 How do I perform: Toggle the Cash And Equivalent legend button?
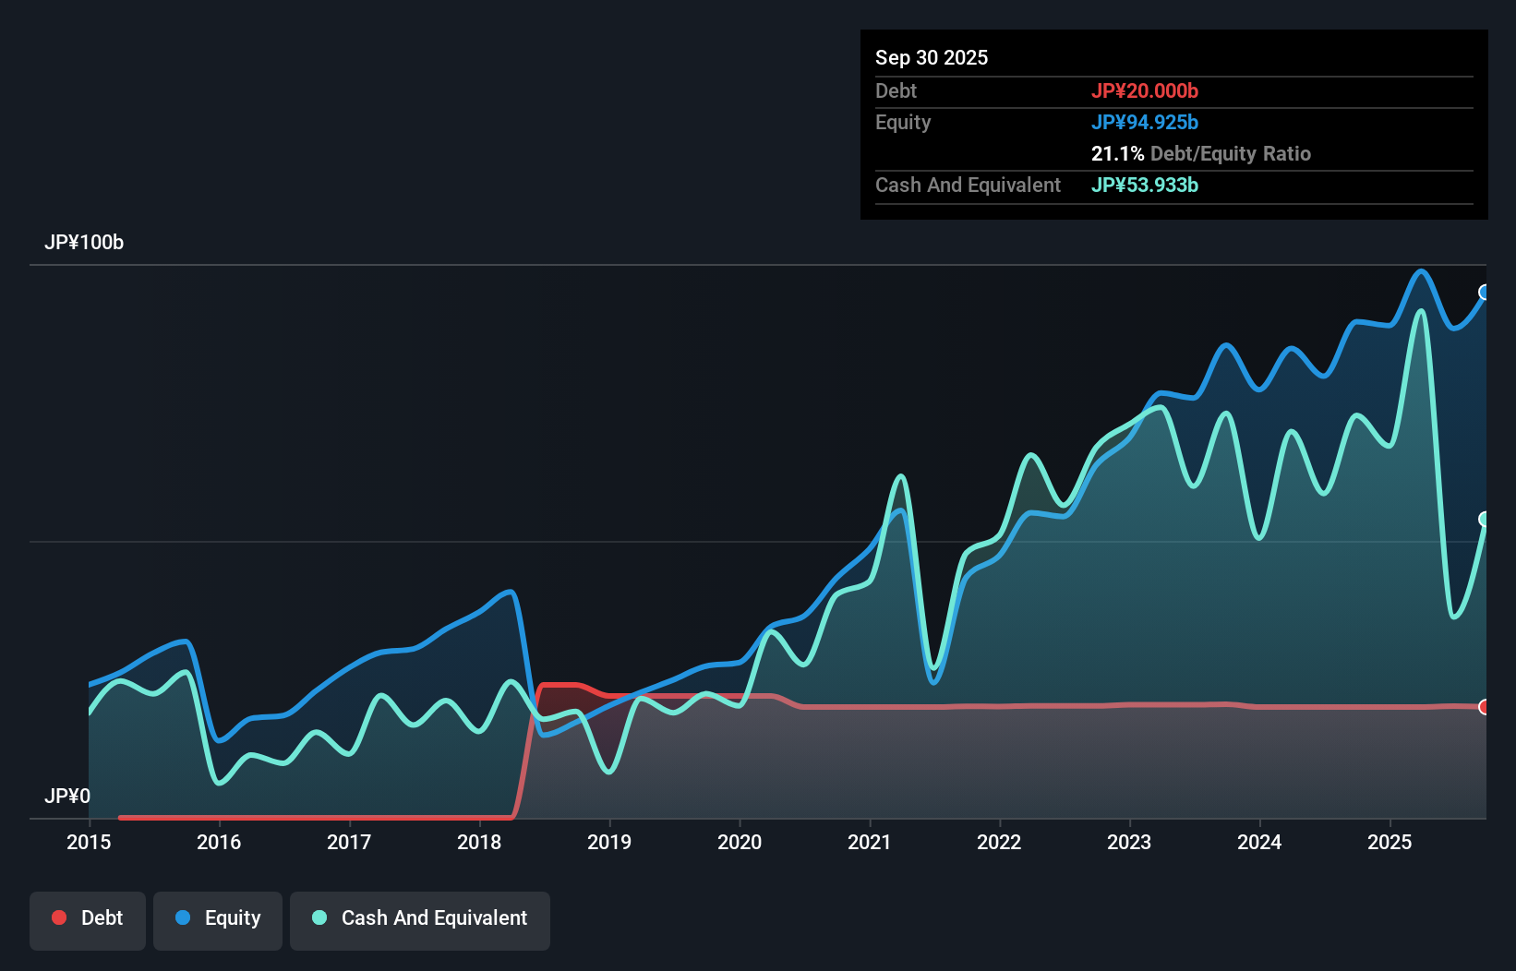pyautogui.click(x=420, y=920)
